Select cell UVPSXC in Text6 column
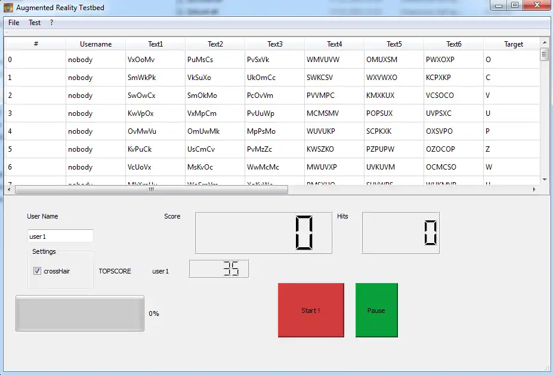The height and width of the screenshot is (375, 553). pos(453,113)
